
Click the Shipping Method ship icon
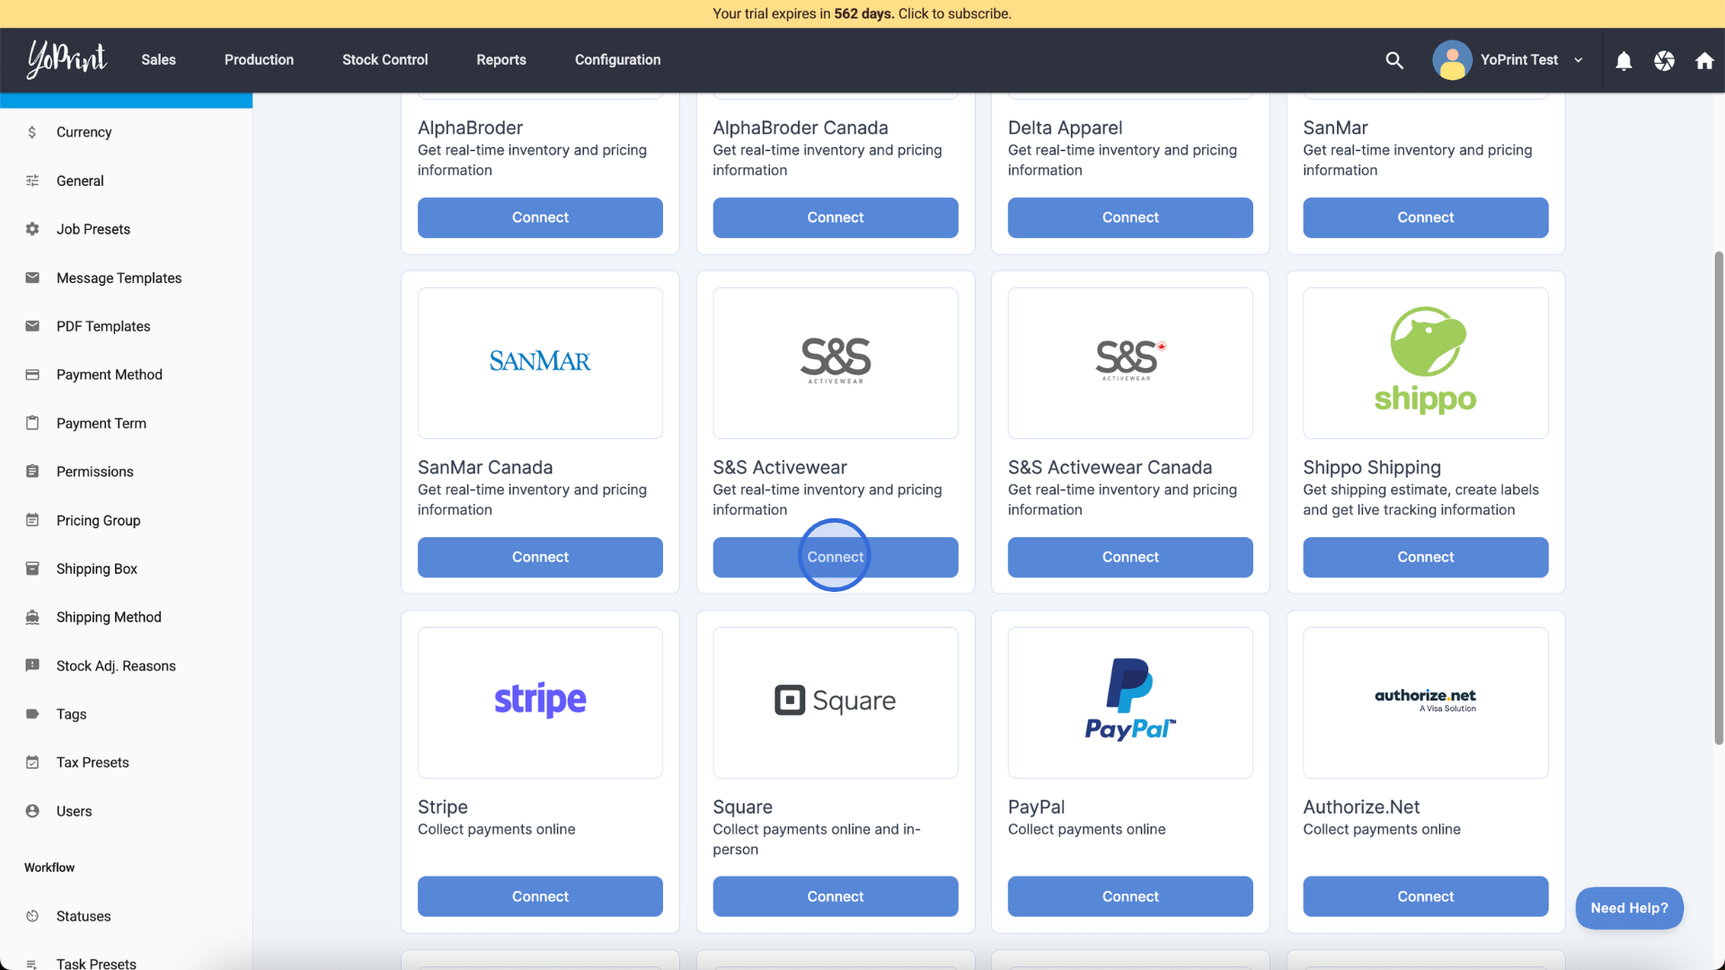(32, 617)
